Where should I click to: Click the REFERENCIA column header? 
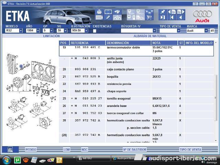[87, 43]
